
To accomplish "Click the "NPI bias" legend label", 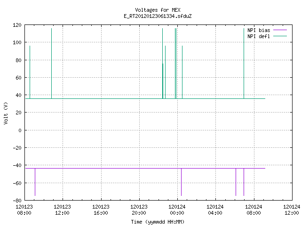I will point(259,30).
